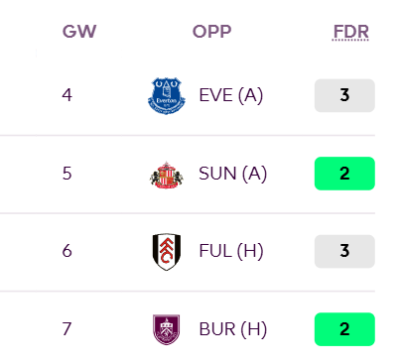Click green FDR 2 badge for Burnley
Screen dimensions: 399x364
[344, 329]
